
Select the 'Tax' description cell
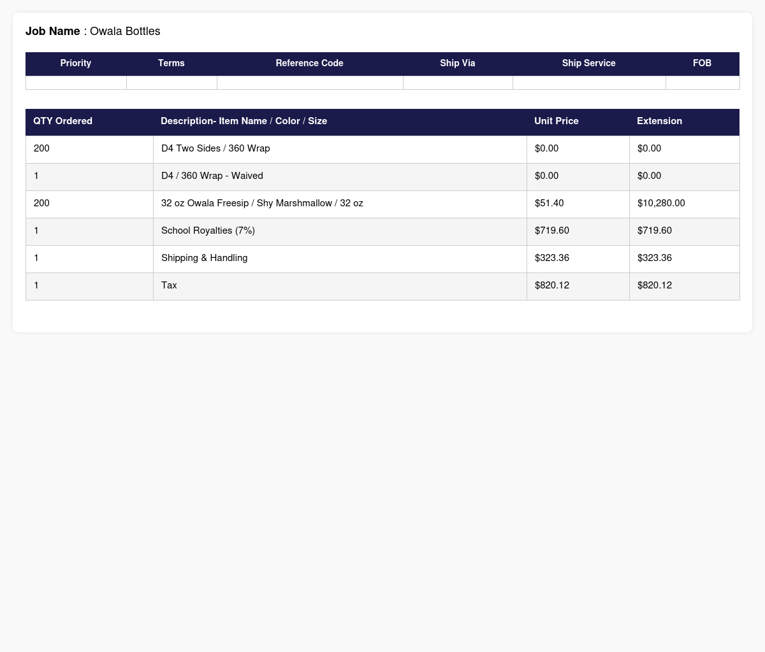point(340,286)
